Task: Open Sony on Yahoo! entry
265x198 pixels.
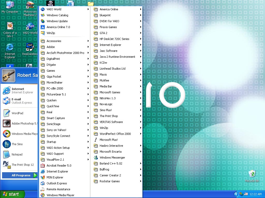Action: 64,130
